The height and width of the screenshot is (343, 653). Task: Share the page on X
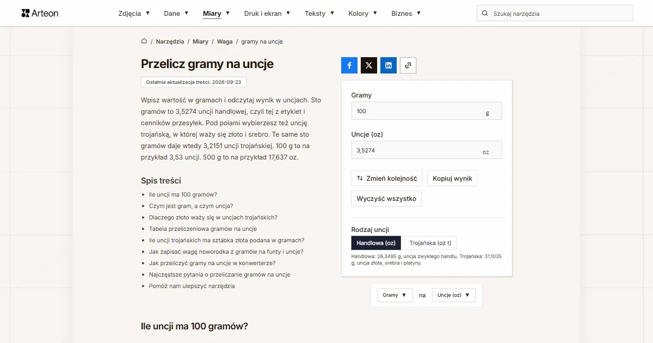(369, 65)
